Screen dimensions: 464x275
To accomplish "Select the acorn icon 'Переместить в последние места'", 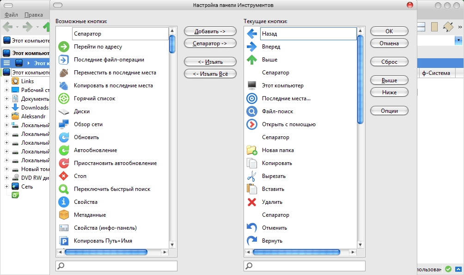I will (64, 73).
